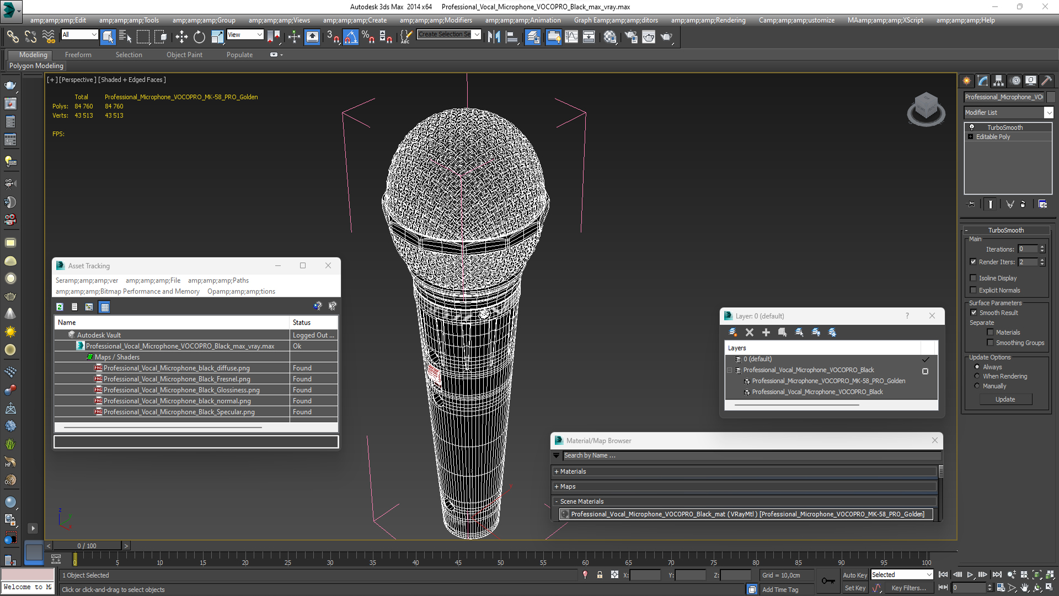Collapse the TurboSmooth rollout
The width and height of the screenshot is (1059, 596).
click(x=1006, y=230)
